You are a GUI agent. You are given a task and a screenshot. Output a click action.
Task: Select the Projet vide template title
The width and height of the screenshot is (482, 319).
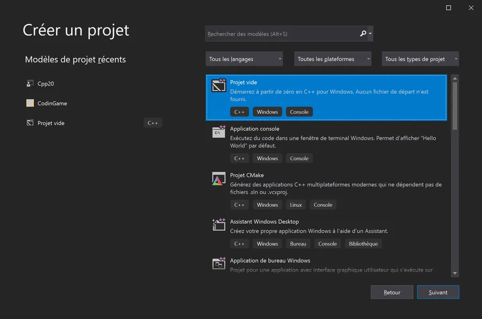coord(244,82)
